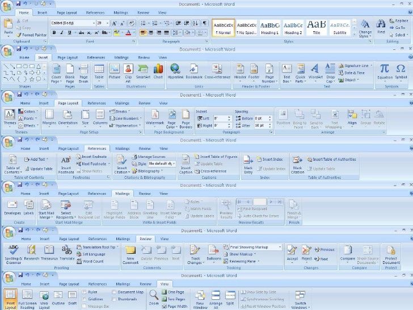
Task: Open Line Numbers dropdown
Action: click(x=125, y=118)
